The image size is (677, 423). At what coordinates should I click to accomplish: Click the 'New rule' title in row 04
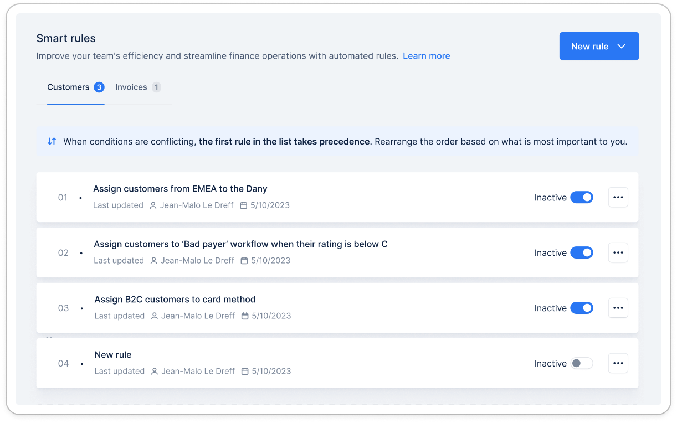tap(113, 355)
